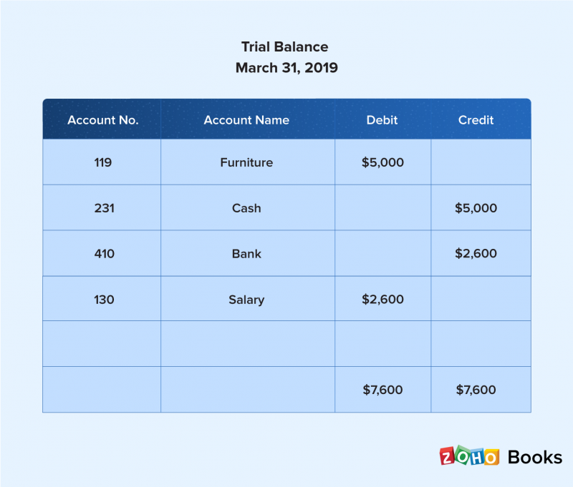Select the Furniture debit $5,000 cell

[382, 162]
